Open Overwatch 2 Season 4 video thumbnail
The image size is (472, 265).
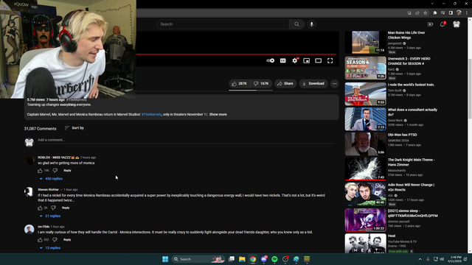(x=365, y=68)
